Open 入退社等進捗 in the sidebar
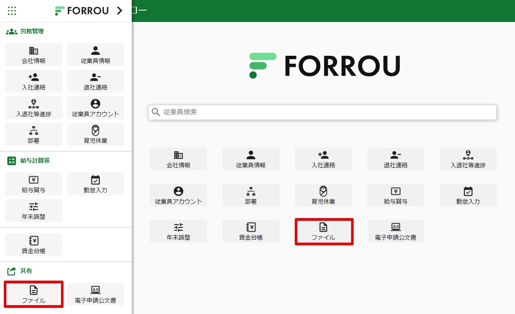 click(33, 108)
